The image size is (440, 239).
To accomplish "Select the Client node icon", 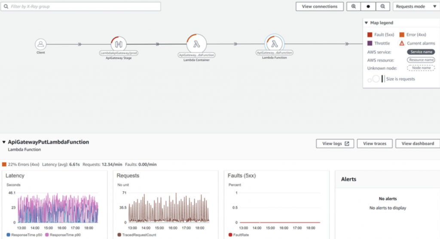I will point(41,44).
